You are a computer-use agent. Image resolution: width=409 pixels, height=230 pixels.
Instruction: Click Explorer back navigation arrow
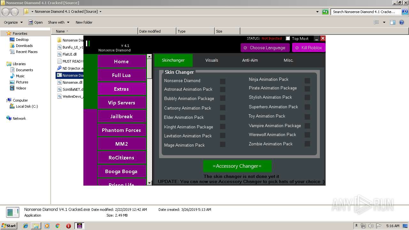(x=6, y=12)
